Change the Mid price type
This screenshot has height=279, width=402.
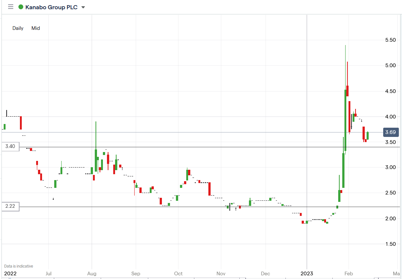36,28
